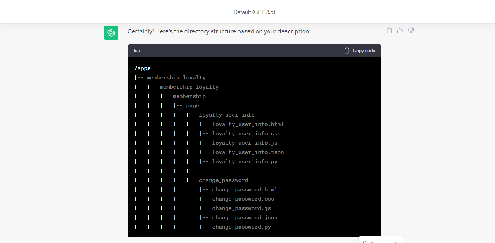Click the change_password.css line
Screen dimensions: 495x243
pos(243,199)
